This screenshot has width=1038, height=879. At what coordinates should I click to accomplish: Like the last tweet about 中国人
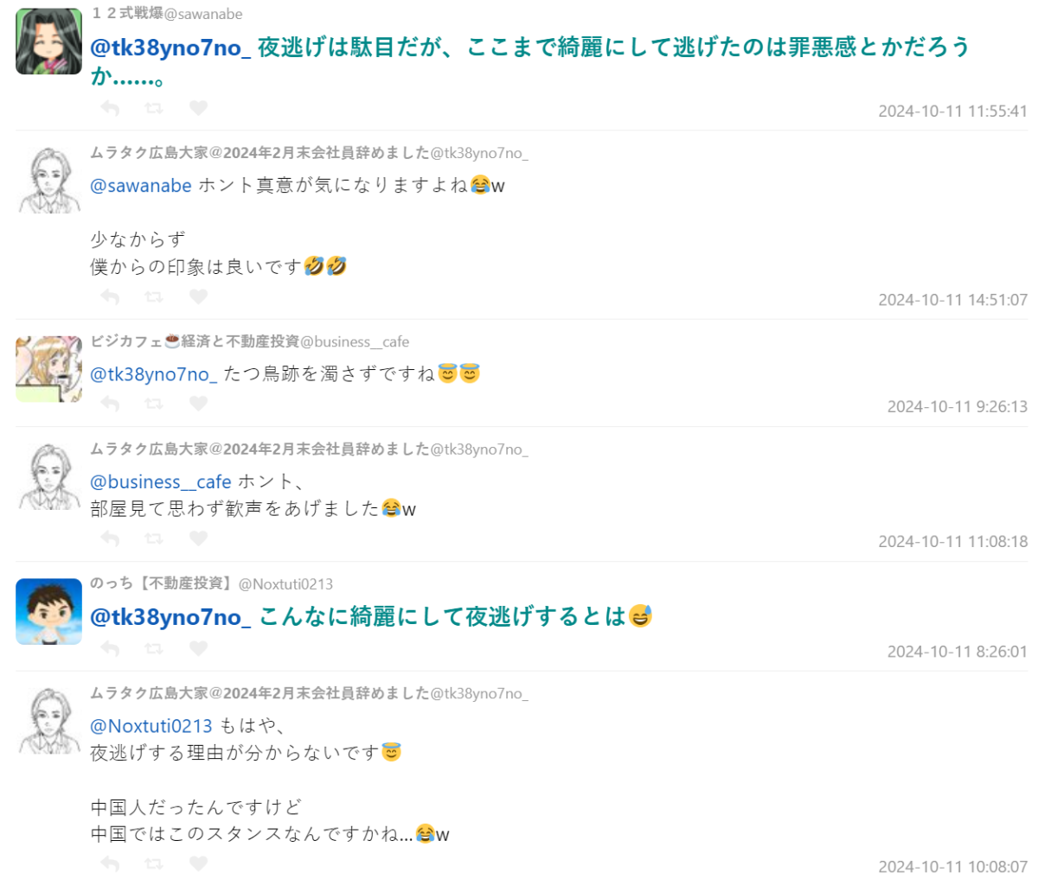coord(198,863)
